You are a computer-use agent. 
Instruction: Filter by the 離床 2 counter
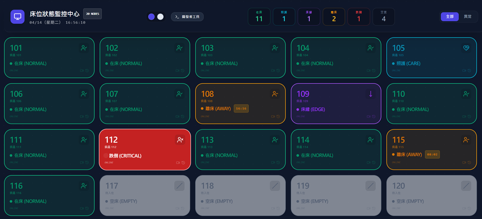334,17
